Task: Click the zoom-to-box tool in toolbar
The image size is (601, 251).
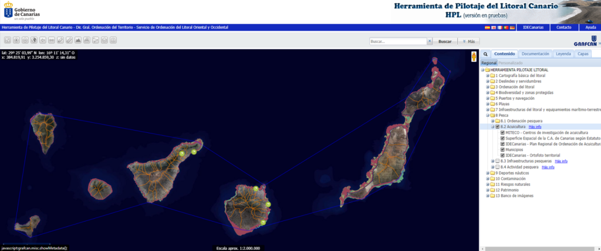Action: (8, 40)
